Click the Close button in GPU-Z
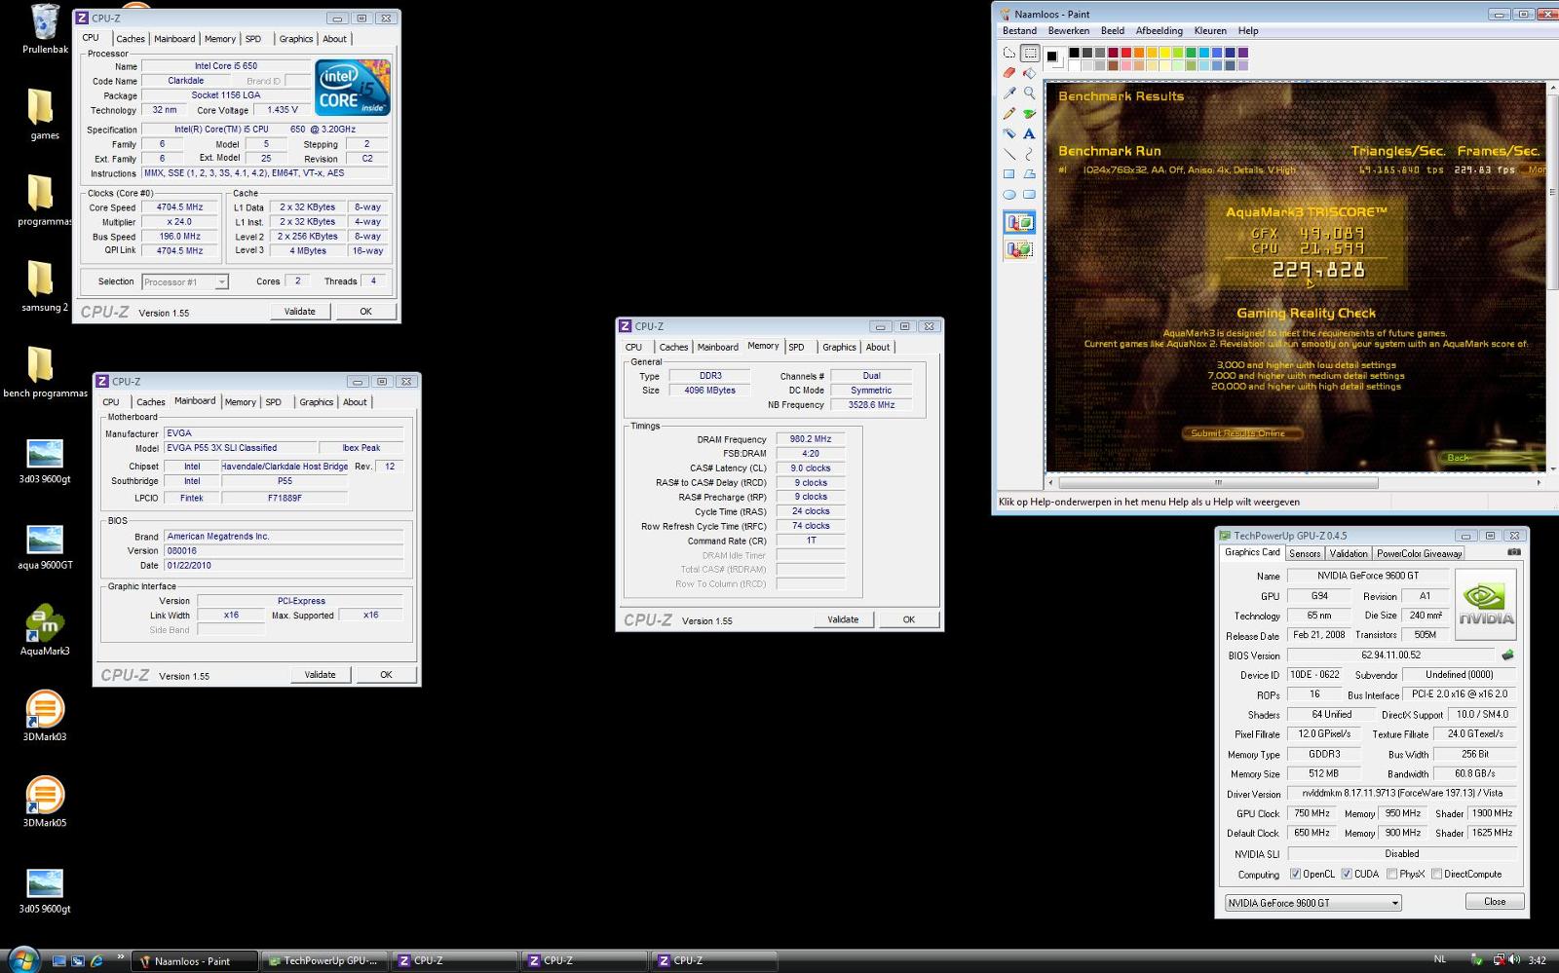 pyautogui.click(x=1495, y=902)
